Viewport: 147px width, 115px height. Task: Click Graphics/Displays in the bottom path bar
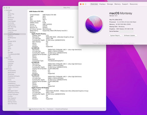[x=62, y=109]
